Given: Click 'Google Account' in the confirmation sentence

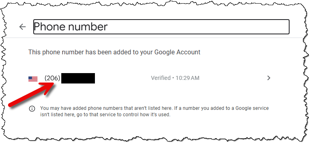Looking at the screenshot, I should point(177,52).
